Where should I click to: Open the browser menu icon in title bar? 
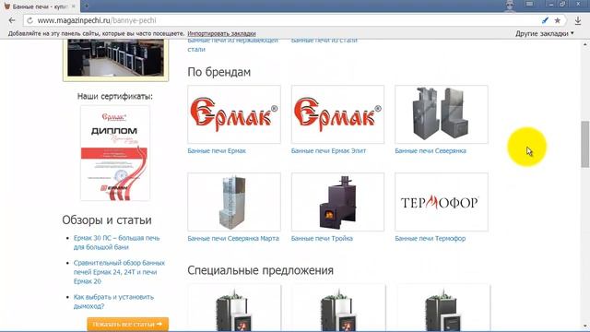[x=529, y=4]
